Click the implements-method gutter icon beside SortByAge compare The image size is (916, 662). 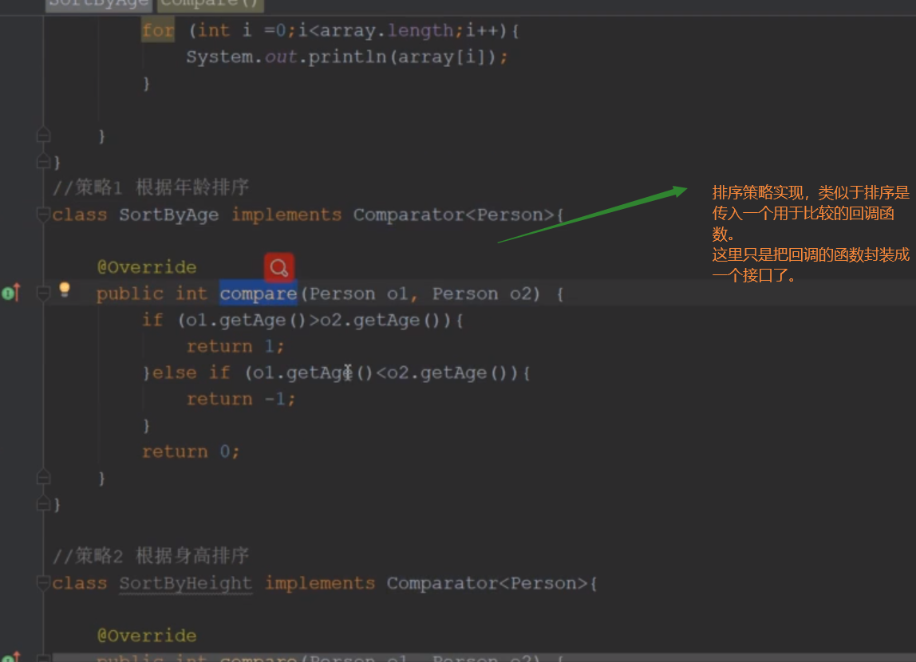[x=10, y=294]
